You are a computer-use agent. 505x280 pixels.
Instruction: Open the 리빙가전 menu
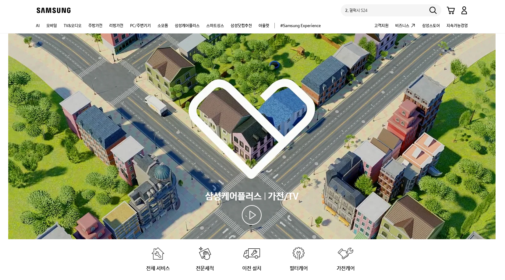click(x=116, y=26)
